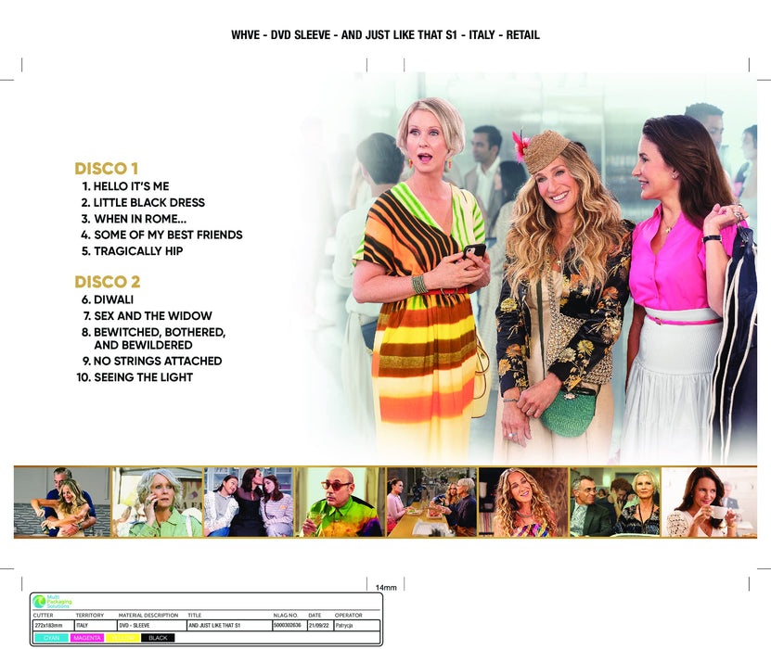
Task: Select episode 1 Hello It's Me
Action: coord(125,186)
